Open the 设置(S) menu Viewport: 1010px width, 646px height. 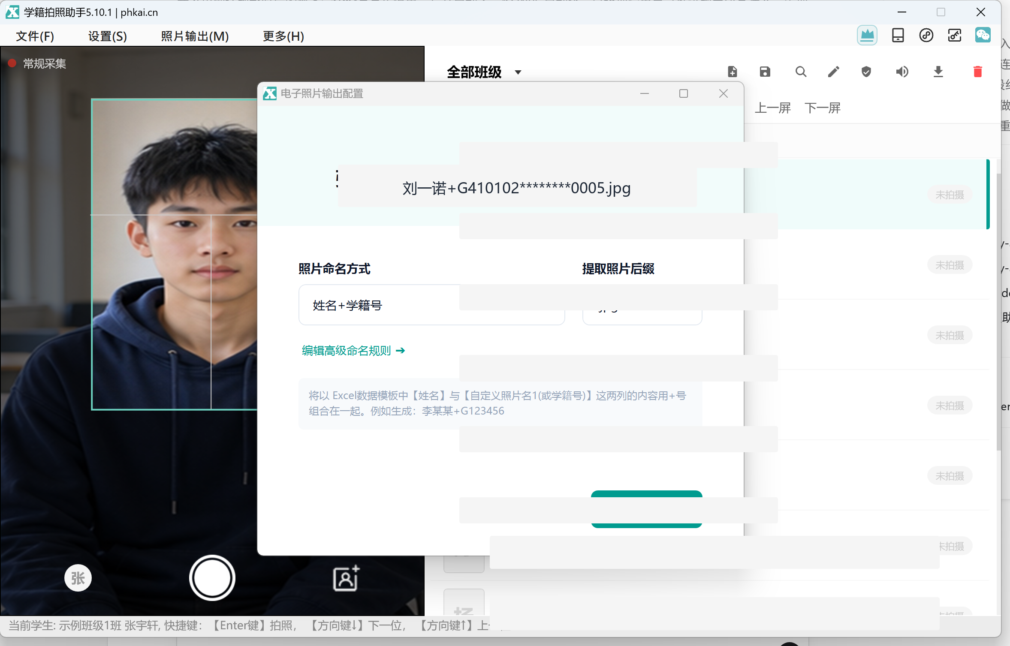pos(107,36)
